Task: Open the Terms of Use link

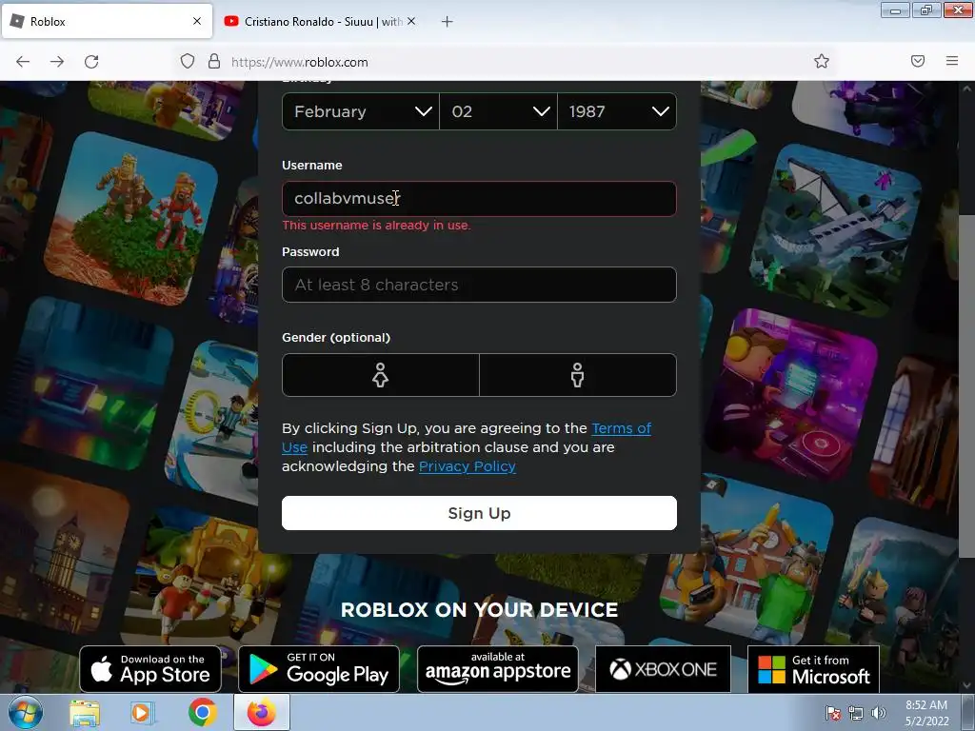Action: [x=621, y=428]
